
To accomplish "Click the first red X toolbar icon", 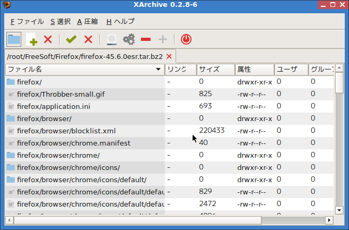I will (x=48, y=39).
